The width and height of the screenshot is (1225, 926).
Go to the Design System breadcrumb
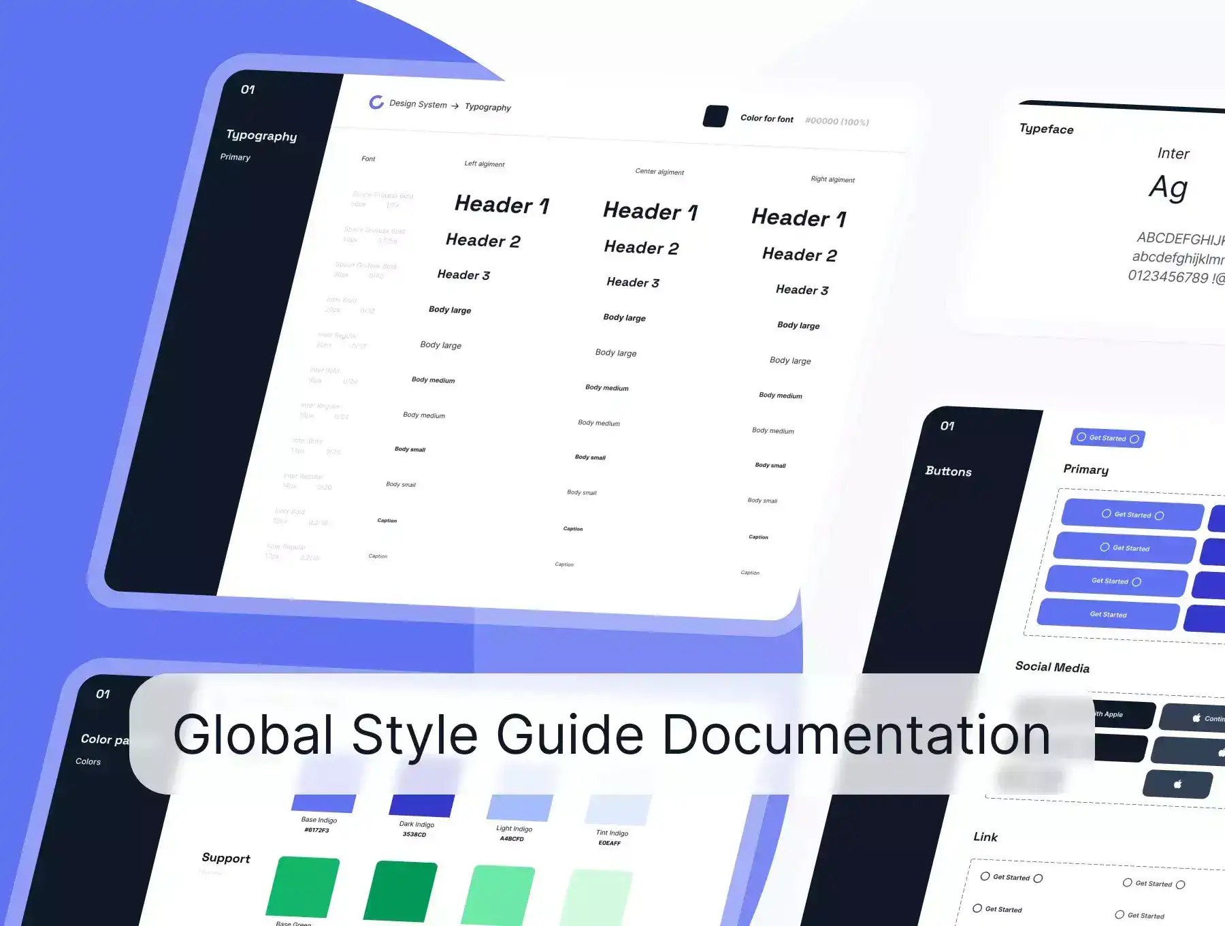418,104
